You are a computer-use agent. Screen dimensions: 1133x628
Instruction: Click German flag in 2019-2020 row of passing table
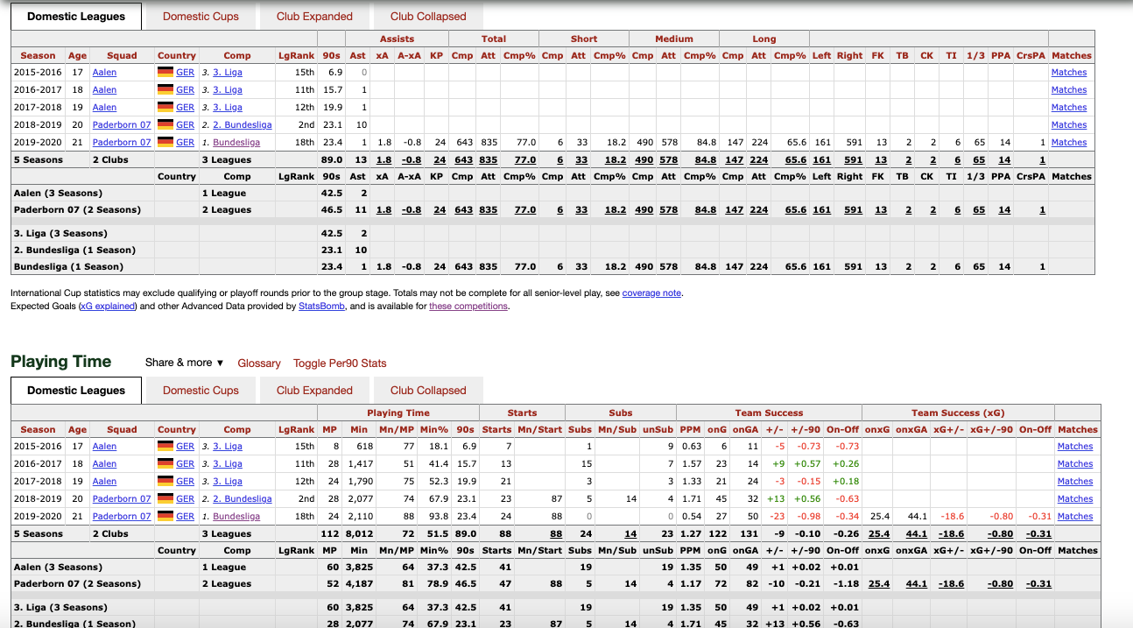pyautogui.click(x=165, y=143)
